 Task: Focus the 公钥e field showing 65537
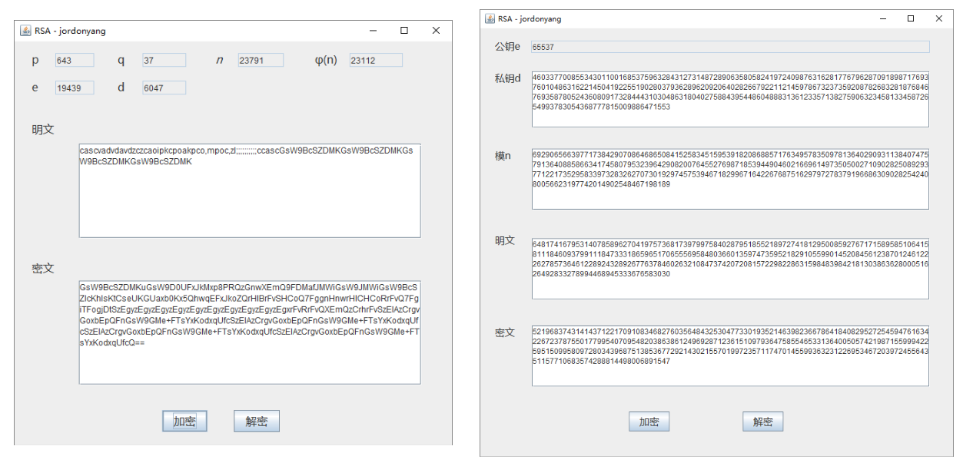(x=730, y=47)
